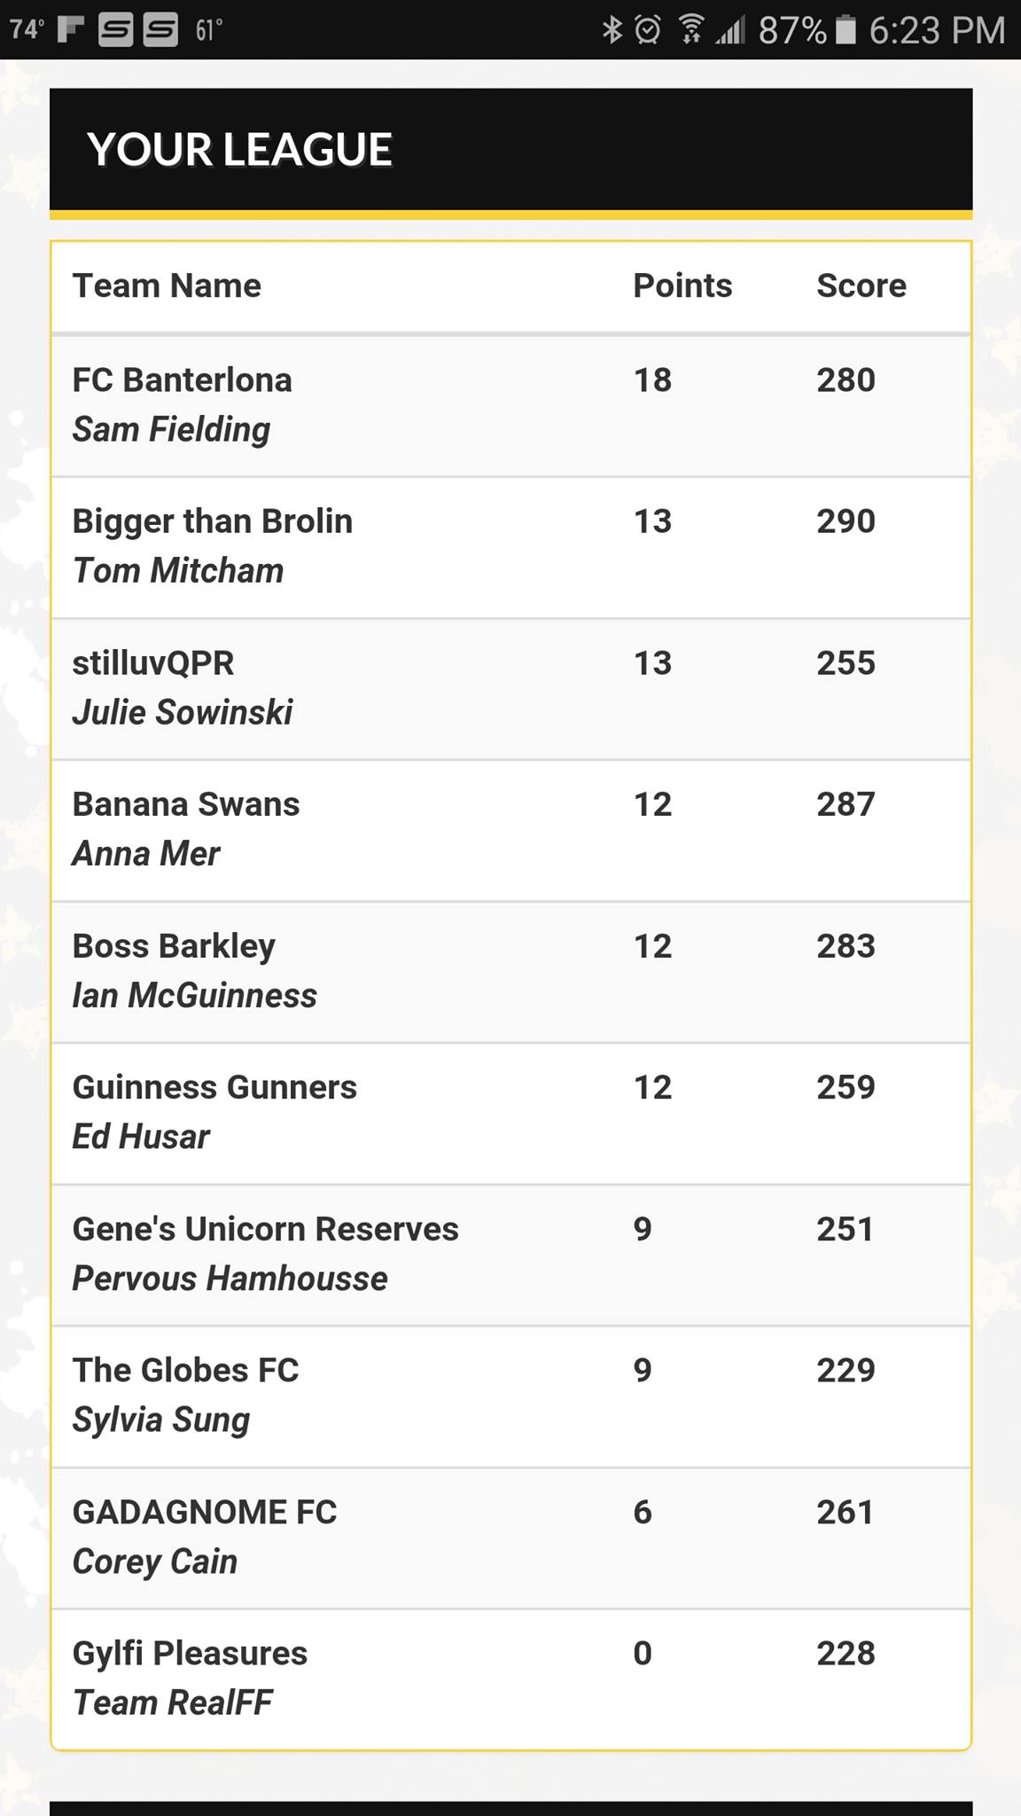Open Gene's Unicorn Reserves team
Viewport: 1021px width, 1816px height.
click(x=511, y=1255)
